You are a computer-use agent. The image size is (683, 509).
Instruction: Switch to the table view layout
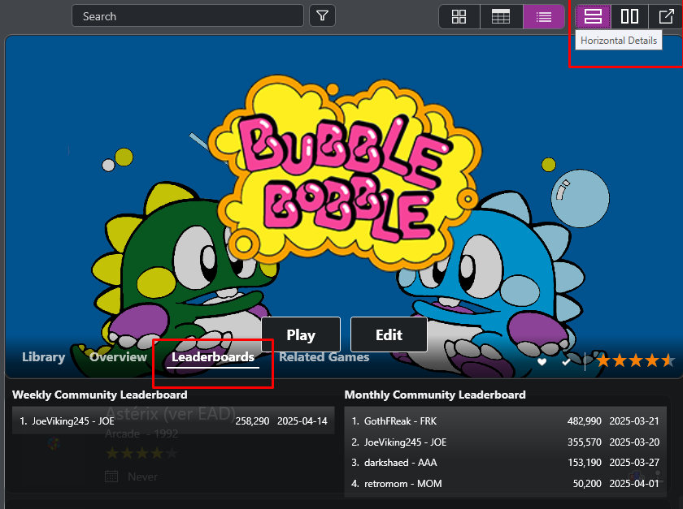pyautogui.click(x=501, y=16)
